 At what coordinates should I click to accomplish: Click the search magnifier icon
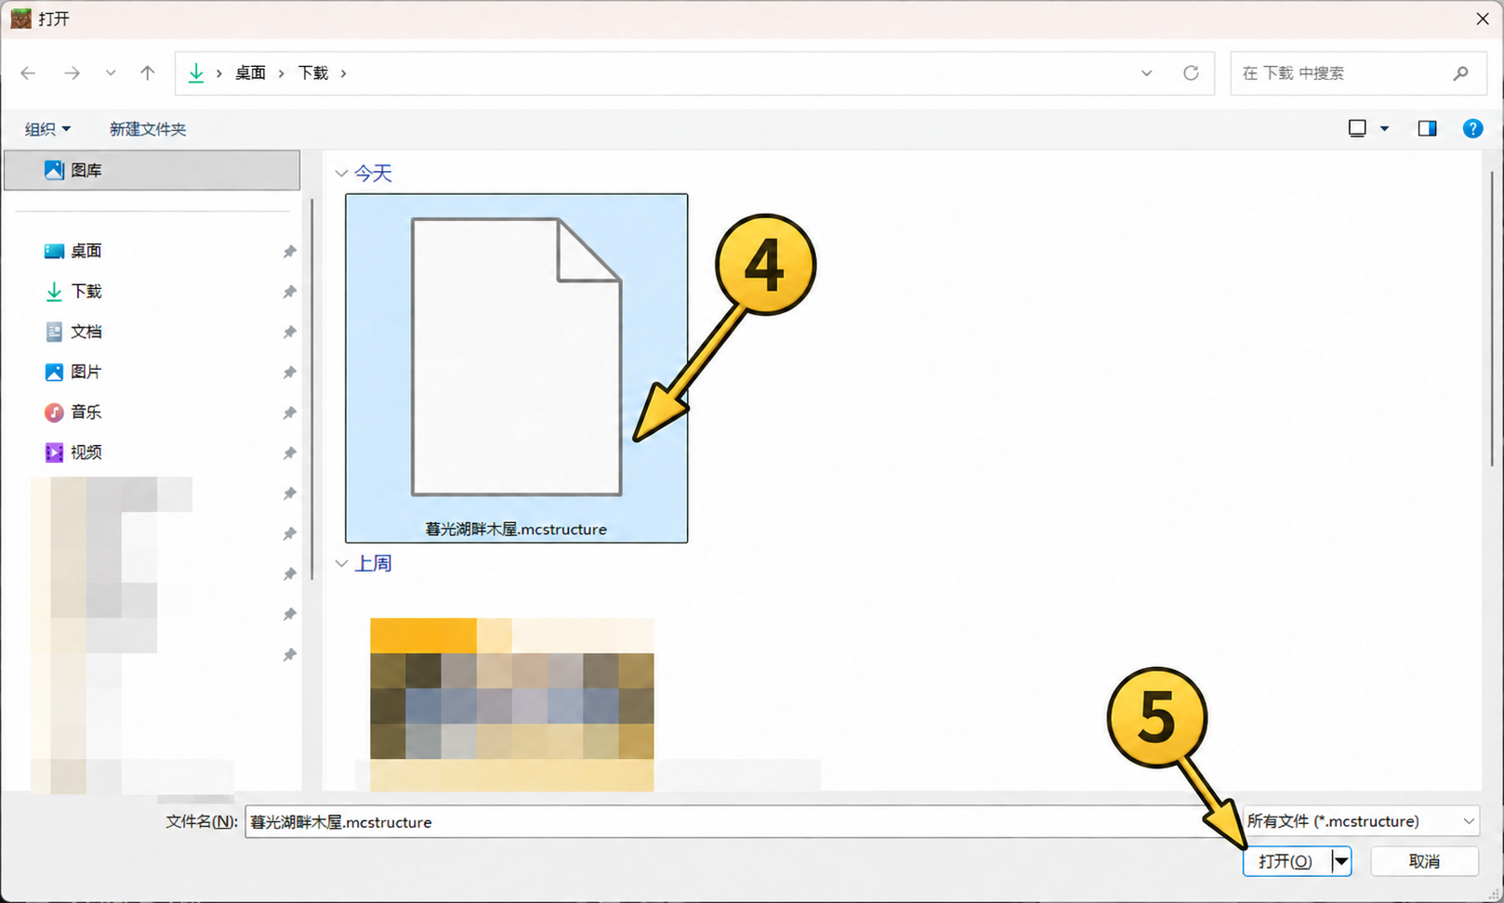tap(1461, 72)
